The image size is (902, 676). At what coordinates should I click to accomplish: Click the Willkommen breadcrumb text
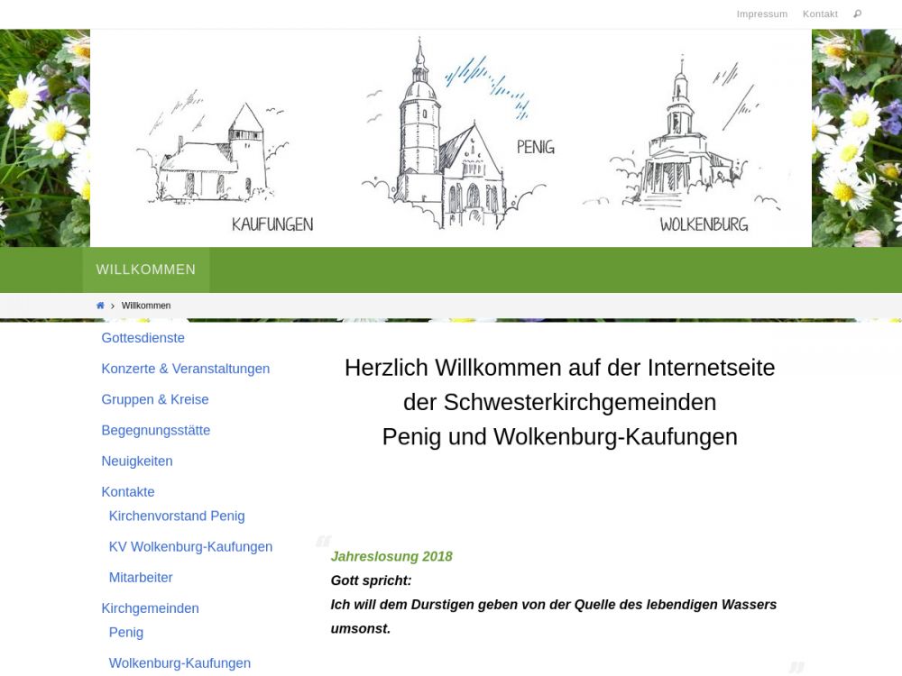(x=146, y=306)
